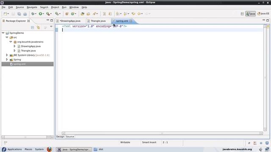Open the Debug dropdown arrow
This screenshot has width=271, height=152.
tap(36, 14)
